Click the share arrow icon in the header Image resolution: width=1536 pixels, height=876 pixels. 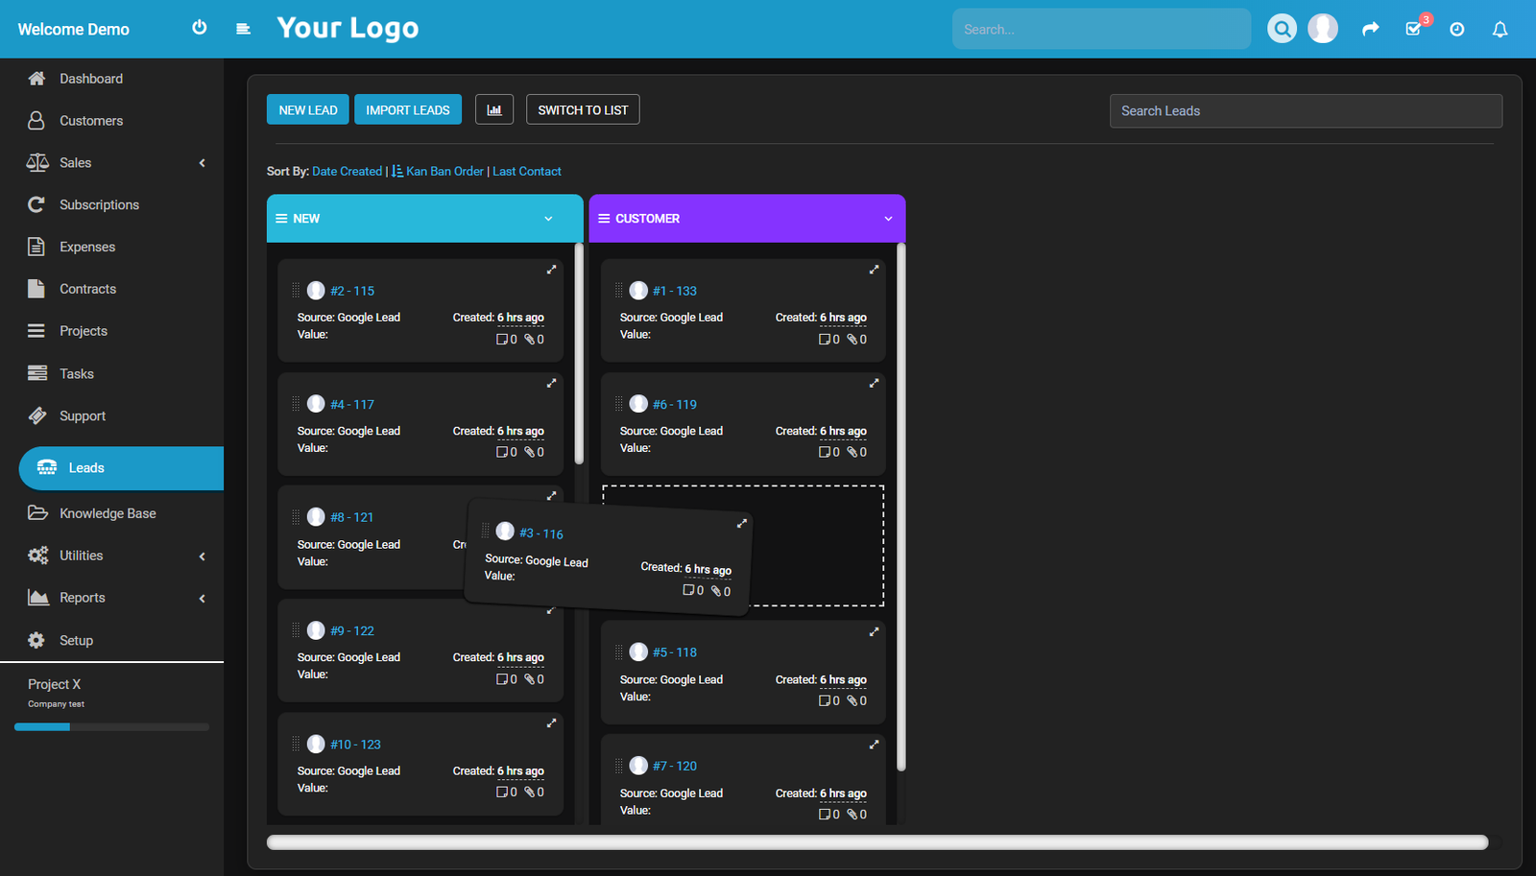coord(1370,29)
